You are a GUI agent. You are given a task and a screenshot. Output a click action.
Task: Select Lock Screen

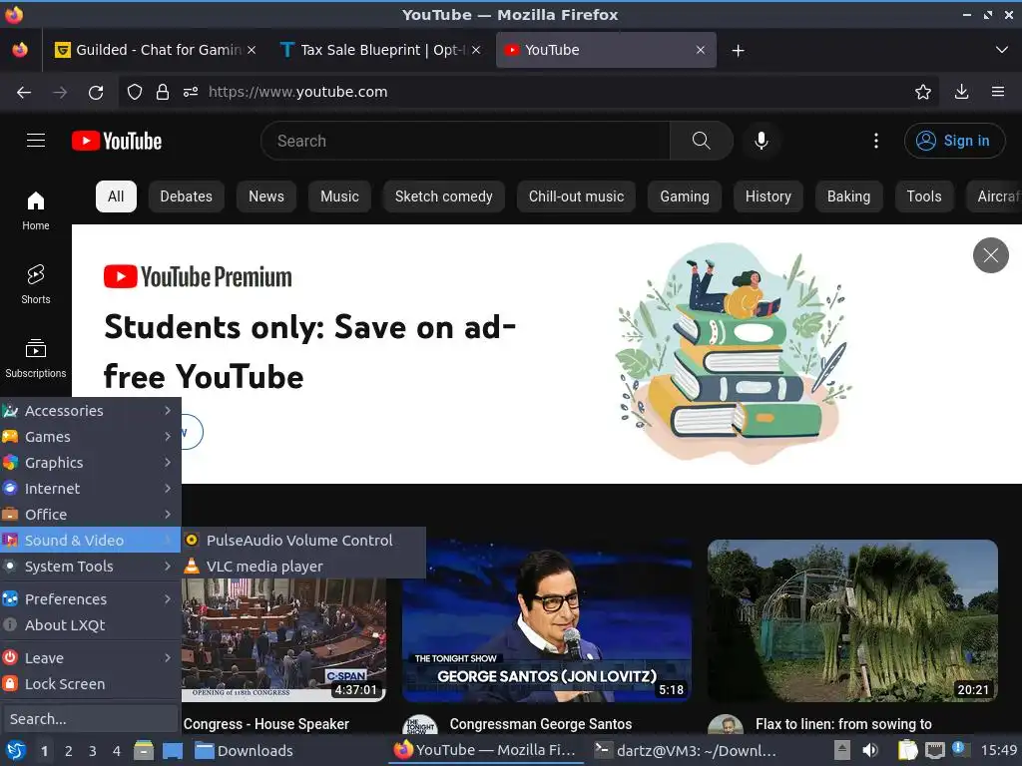point(91,684)
